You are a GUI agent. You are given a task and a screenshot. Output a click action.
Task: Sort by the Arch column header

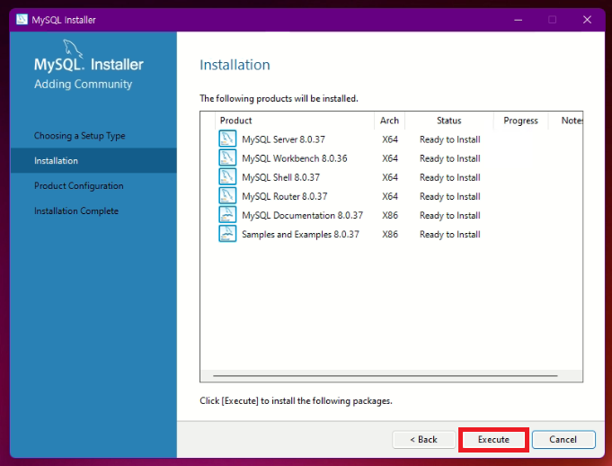coord(389,121)
